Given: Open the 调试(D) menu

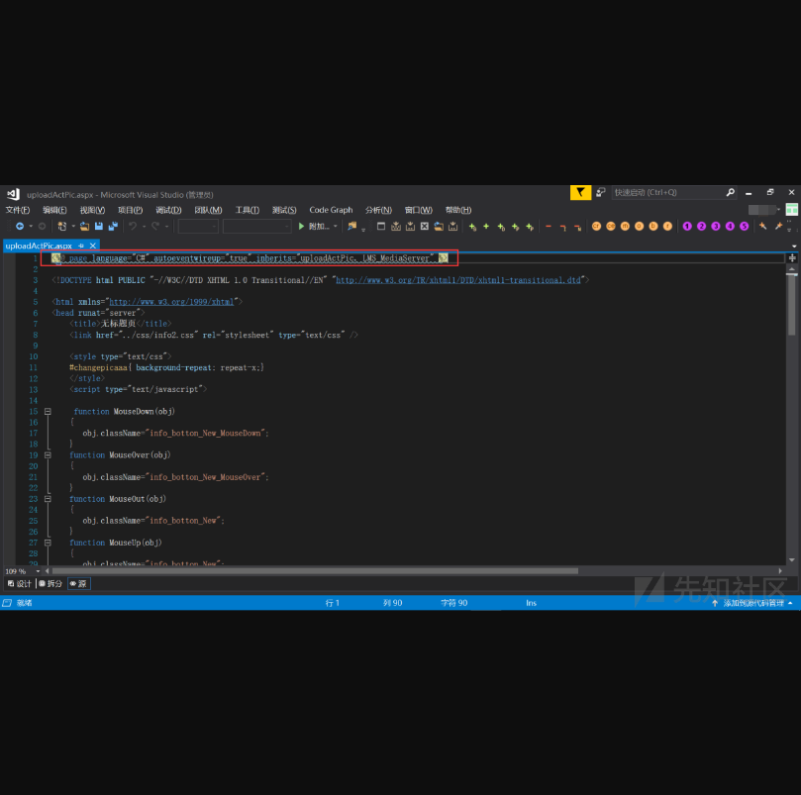Looking at the screenshot, I should coord(168,210).
